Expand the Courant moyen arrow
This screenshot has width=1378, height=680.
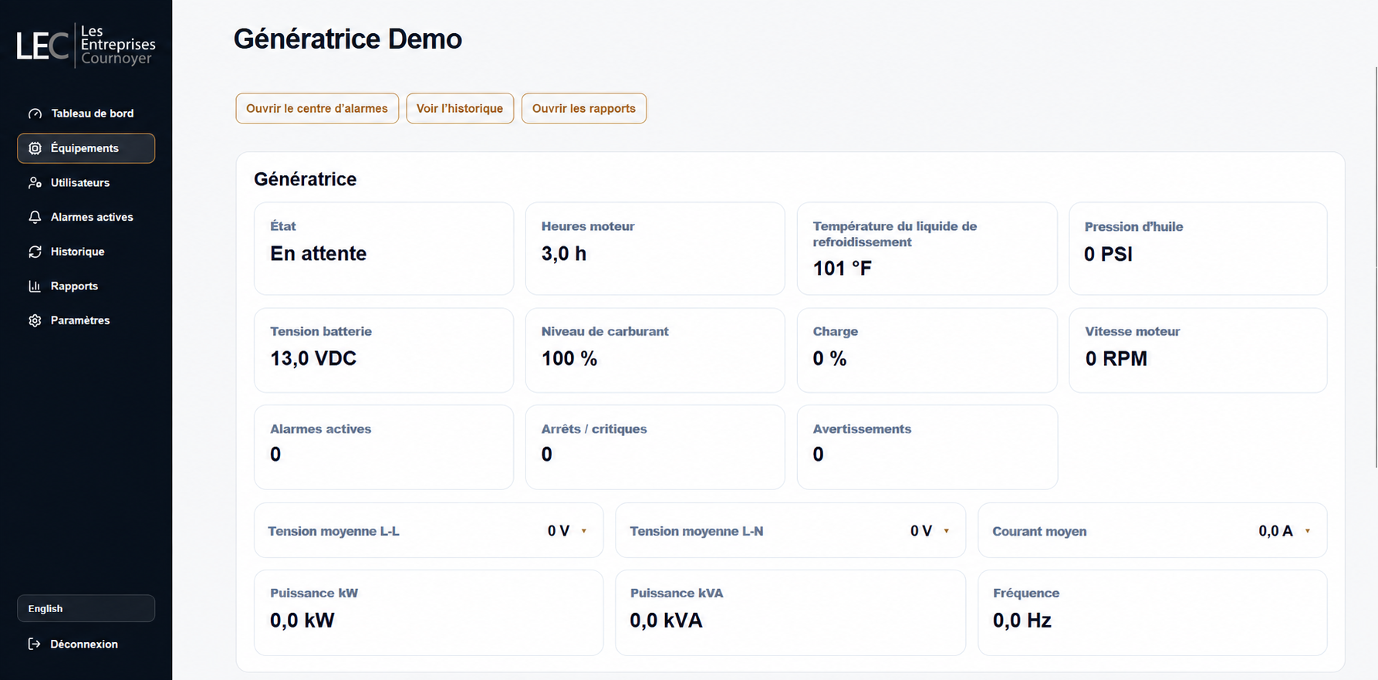pyautogui.click(x=1308, y=531)
